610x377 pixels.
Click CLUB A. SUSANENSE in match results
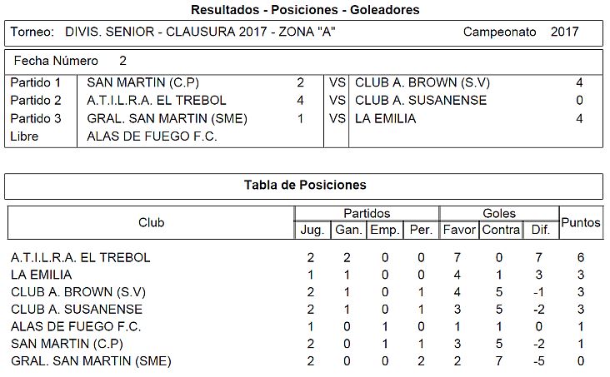[421, 100]
